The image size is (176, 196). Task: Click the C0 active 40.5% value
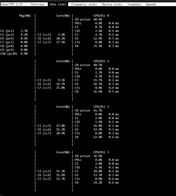click(98, 65)
